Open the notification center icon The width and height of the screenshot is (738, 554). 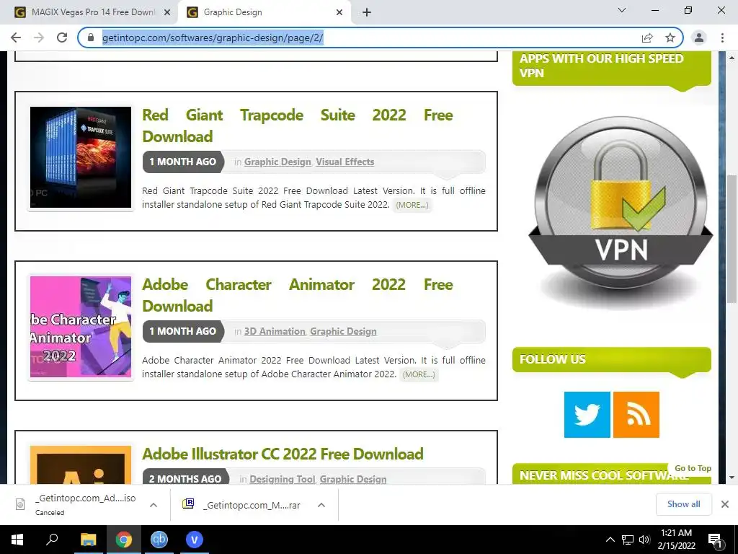715,540
